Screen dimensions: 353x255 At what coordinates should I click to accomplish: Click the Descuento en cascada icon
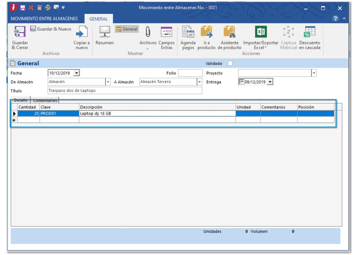coord(310,32)
